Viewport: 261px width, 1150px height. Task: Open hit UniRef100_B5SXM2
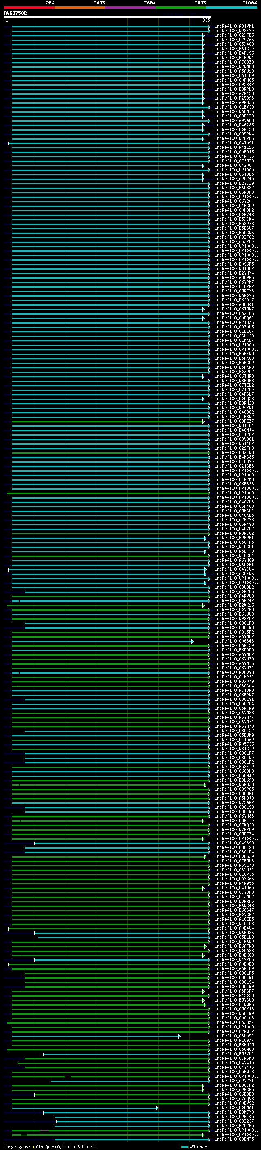point(234,1054)
